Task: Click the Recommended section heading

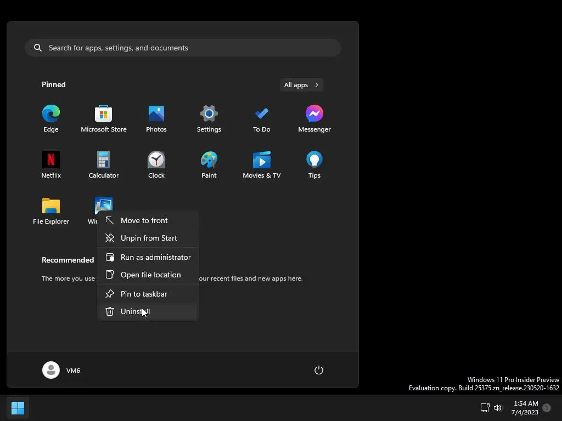Action: [x=68, y=260]
